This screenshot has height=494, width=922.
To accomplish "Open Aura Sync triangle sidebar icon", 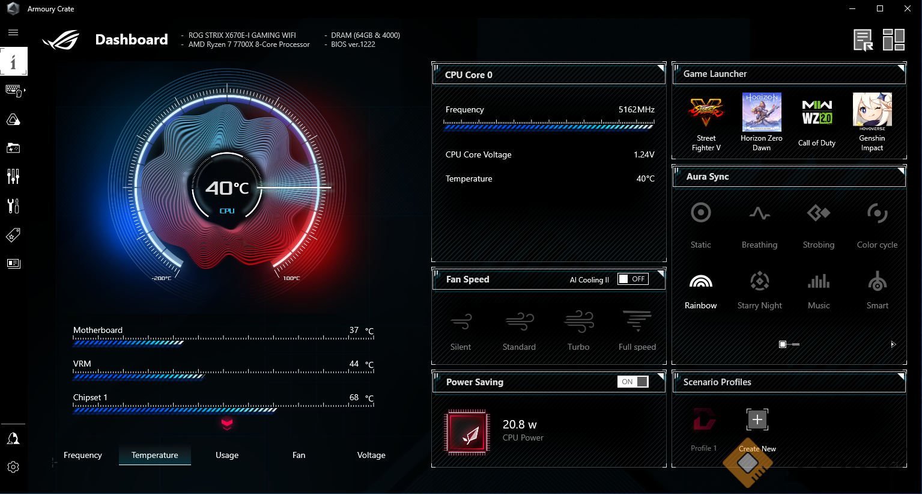I will click(13, 120).
